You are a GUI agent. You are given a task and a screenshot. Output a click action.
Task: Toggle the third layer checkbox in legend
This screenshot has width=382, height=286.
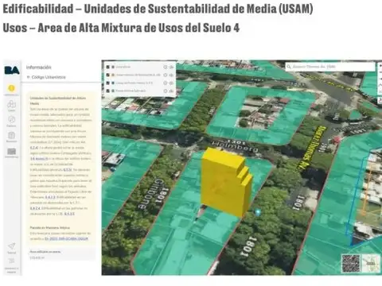[x=107, y=83]
